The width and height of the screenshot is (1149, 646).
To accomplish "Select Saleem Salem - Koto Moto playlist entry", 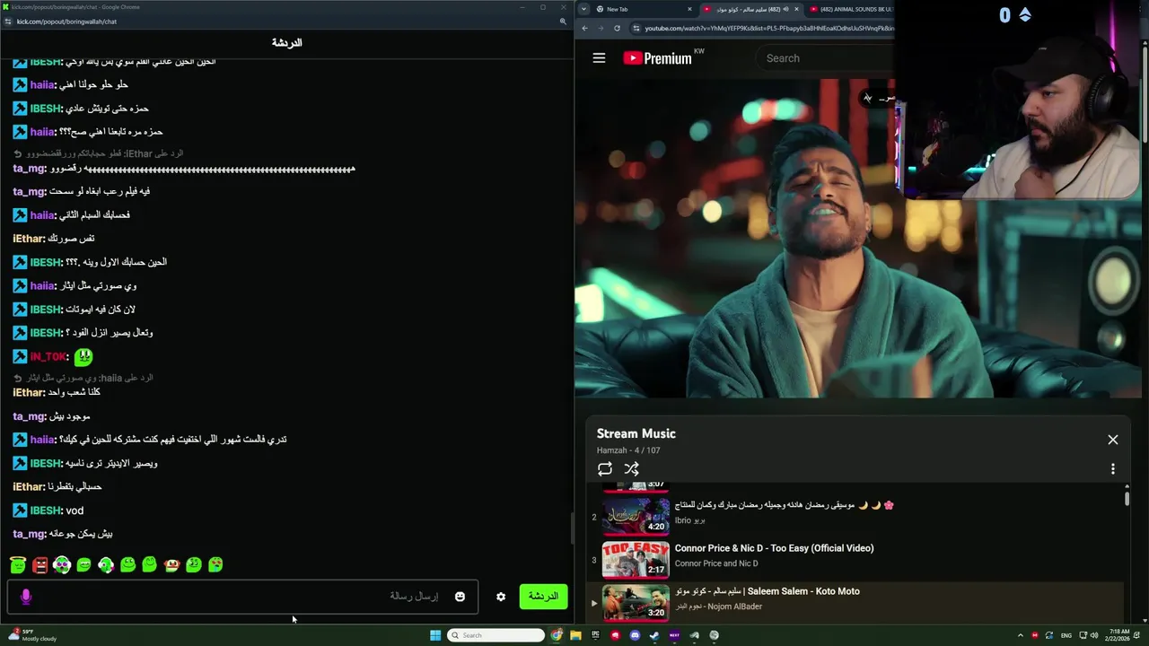I will [853, 602].
